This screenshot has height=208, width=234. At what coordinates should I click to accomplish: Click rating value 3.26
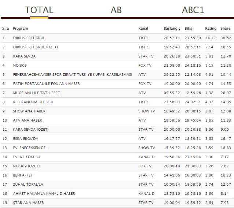click(x=209, y=166)
